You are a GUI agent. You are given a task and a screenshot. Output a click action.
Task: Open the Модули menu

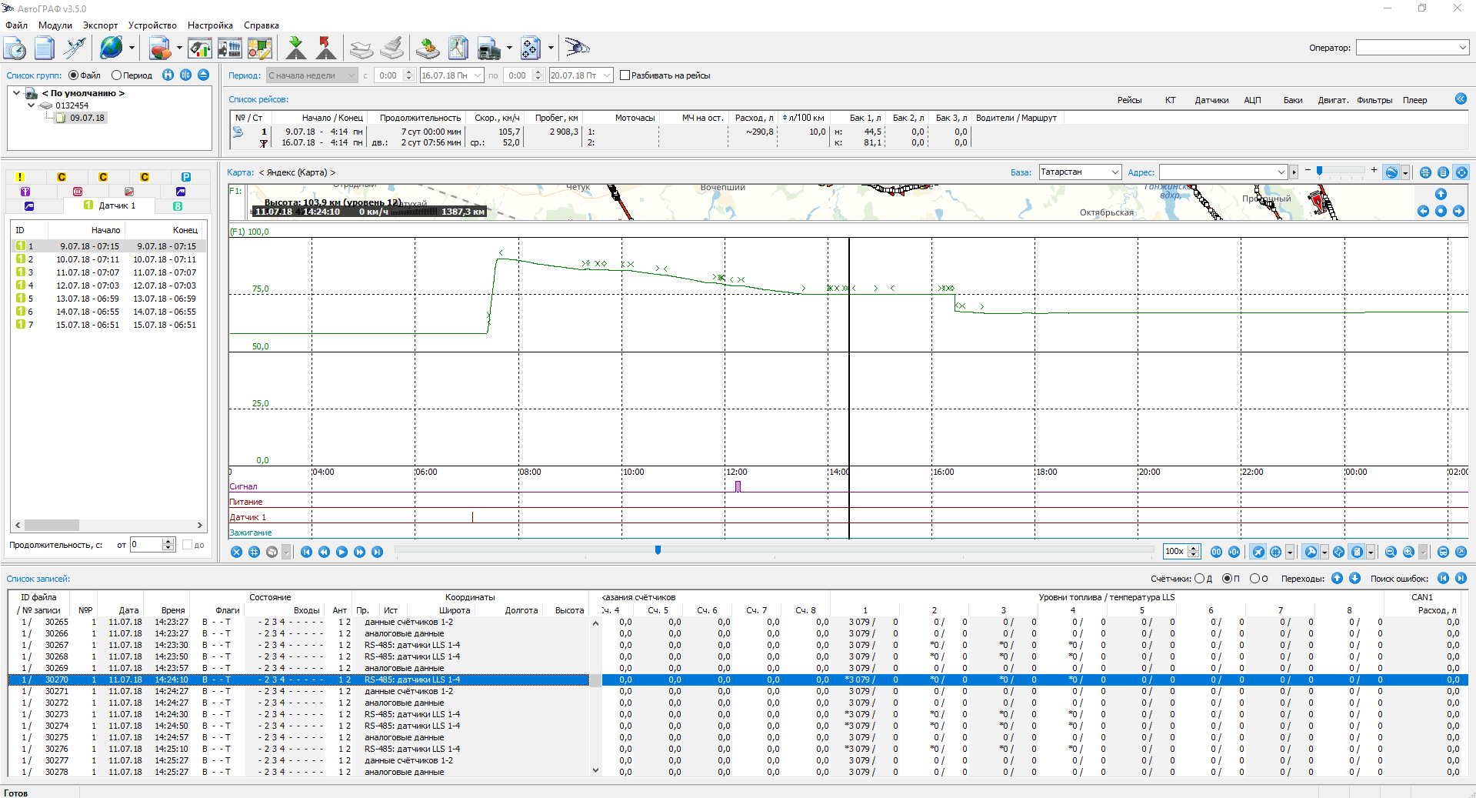(55, 25)
